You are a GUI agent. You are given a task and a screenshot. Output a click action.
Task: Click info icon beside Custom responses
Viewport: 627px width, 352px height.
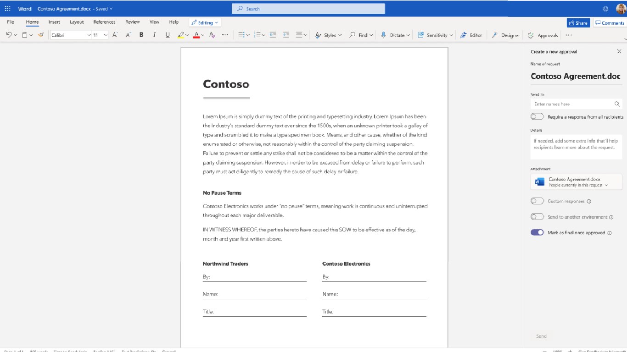589,201
